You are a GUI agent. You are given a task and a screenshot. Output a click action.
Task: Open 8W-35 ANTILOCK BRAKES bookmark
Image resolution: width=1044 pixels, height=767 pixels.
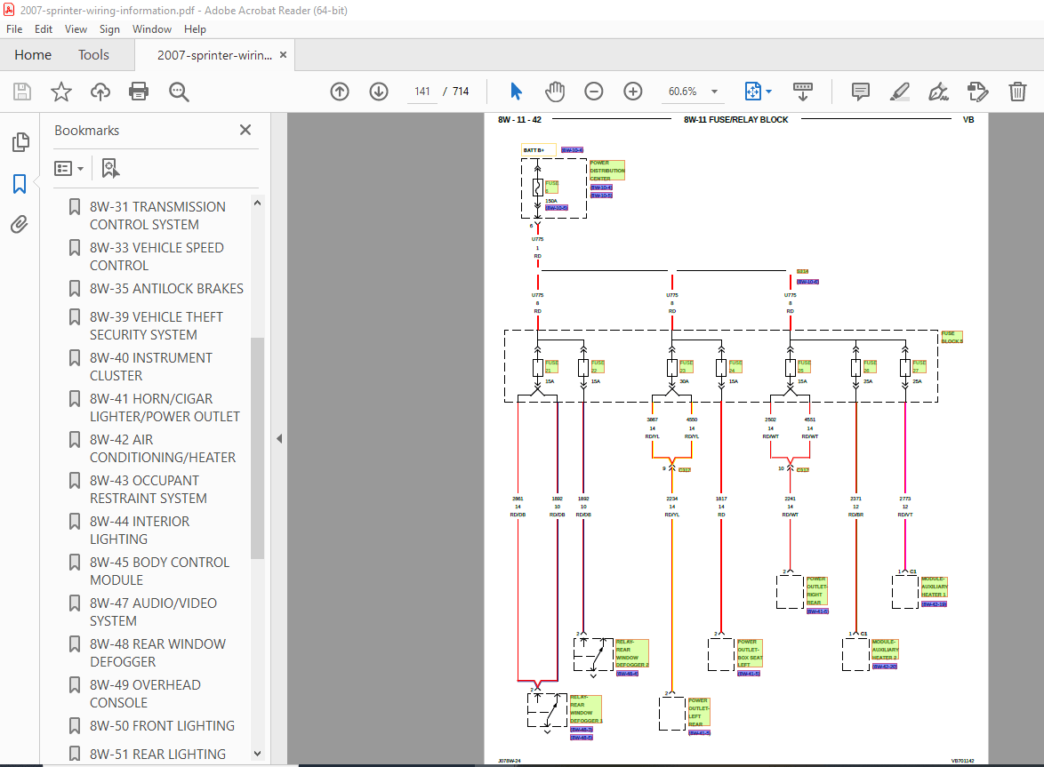tap(166, 288)
